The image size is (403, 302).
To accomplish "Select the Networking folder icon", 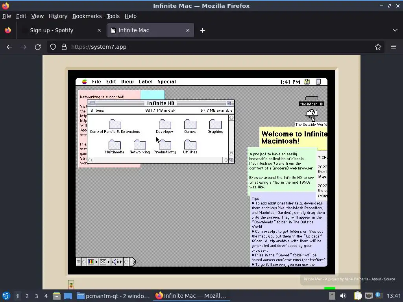I will click(140, 145).
